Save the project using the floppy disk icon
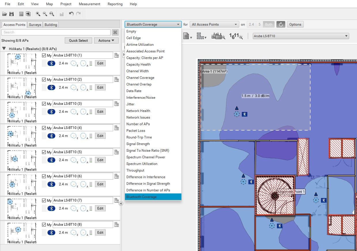This screenshot has height=251, width=357. click(x=12, y=14)
